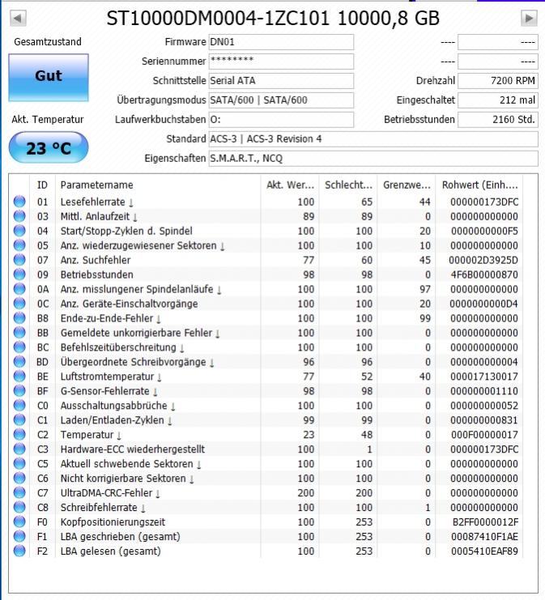This screenshot has height=600, width=545.
Task: Click the status orb for Anz. wiederzugewiesener Sektoren
Action: coord(19,245)
